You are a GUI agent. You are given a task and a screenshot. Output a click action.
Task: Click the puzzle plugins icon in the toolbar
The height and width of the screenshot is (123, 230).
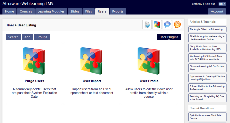tap(157, 25)
